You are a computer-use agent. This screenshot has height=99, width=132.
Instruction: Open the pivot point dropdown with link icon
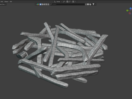[64, 2]
